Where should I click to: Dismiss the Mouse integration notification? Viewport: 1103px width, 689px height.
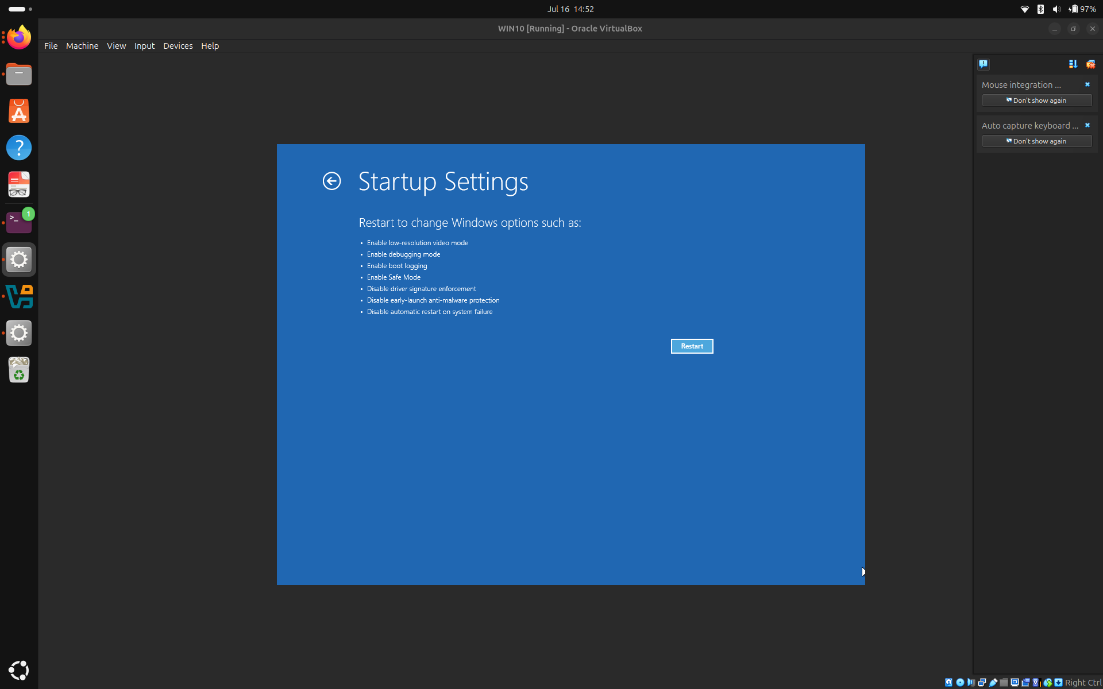(x=1087, y=84)
